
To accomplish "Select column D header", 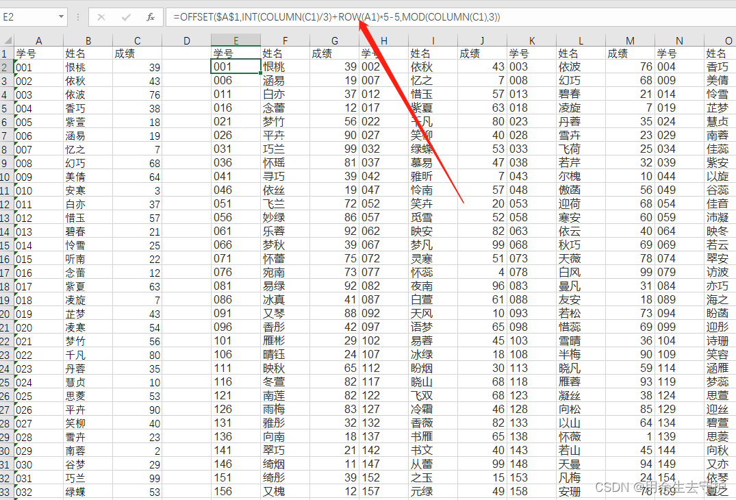I will point(186,41).
